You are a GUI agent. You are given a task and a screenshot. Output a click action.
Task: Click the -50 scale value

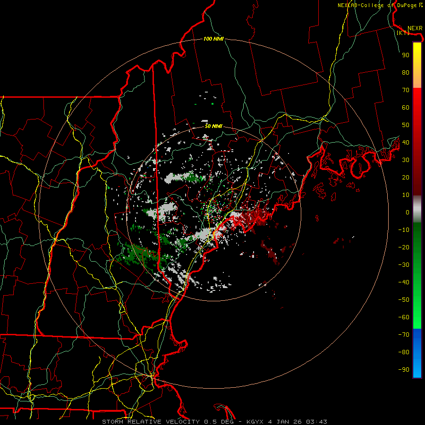[x=404, y=300]
